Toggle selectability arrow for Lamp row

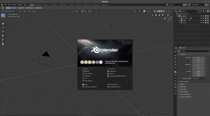[204, 23]
